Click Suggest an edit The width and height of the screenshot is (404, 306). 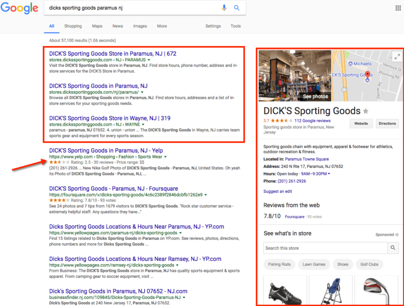[x=278, y=191]
